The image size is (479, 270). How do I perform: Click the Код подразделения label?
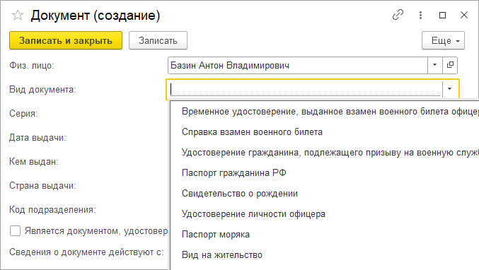point(52,210)
